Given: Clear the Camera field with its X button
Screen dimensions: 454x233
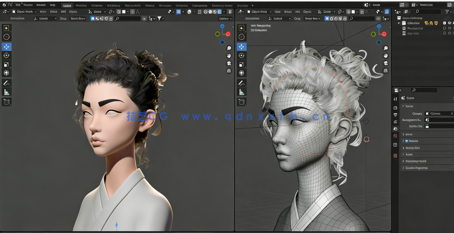Looking at the screenshot, I should click(x=451, y=114).
